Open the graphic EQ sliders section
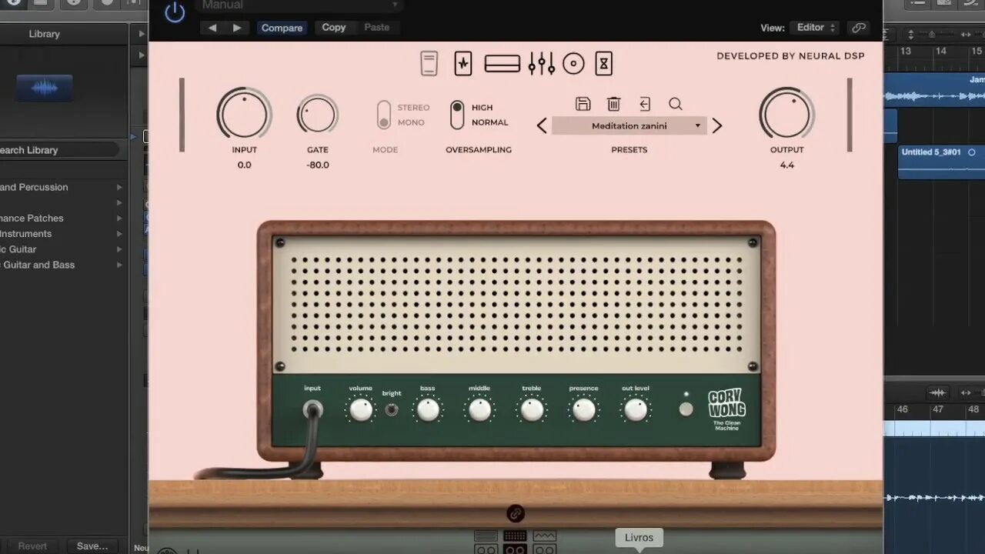Screen dimensions: 985x554 click(x=542, y=64)
